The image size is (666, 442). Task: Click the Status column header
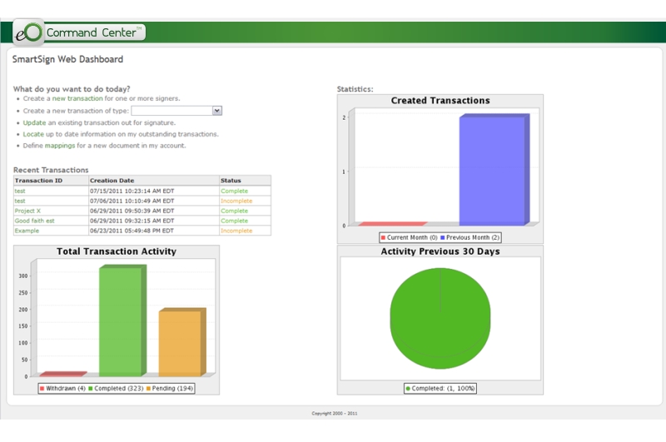click(x=231, y=181)
